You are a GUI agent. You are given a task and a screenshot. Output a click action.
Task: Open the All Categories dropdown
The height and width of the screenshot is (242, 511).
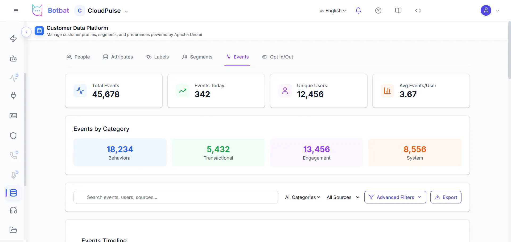(x=303, y=197)
